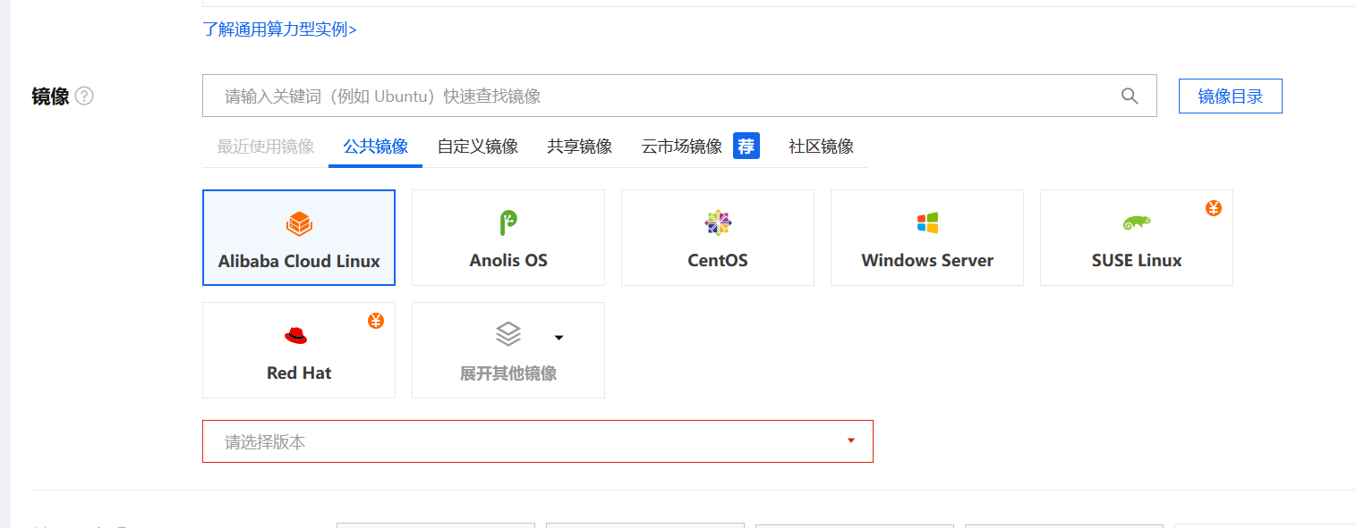Click the Windows Server logo icon
Image resolution: width=1356 pixels, height=528 pixels.
[x=927, y=222]
